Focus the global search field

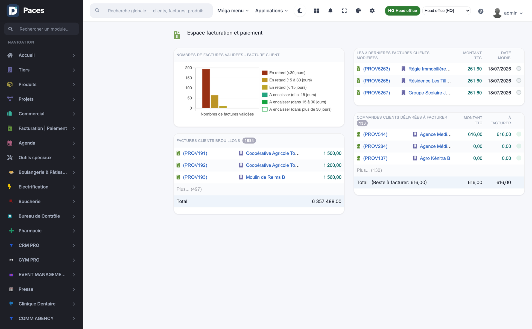(x=151, y=11)
